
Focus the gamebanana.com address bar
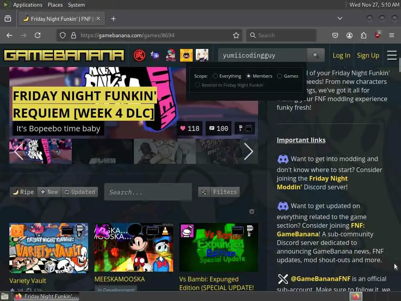click(x=149, y=35)
